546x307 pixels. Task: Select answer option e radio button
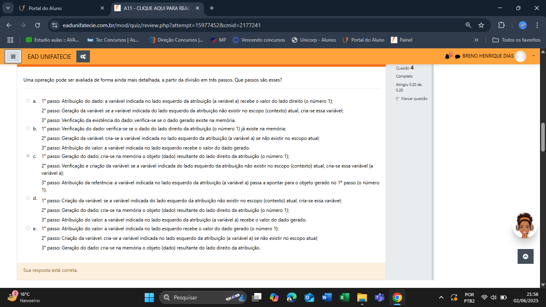[28, 228]
